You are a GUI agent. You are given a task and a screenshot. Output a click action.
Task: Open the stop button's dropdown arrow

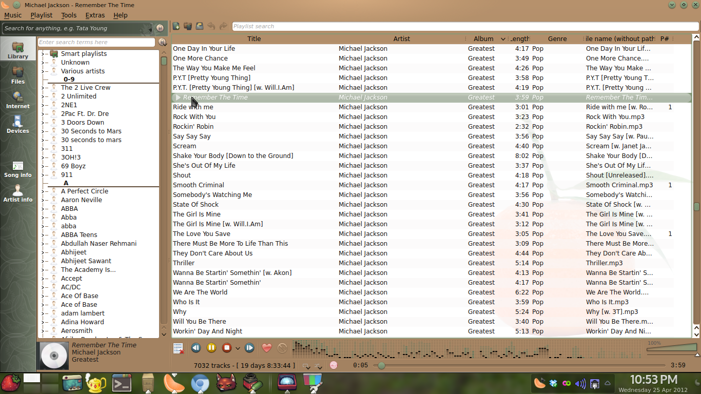click(x=238, y=348)
